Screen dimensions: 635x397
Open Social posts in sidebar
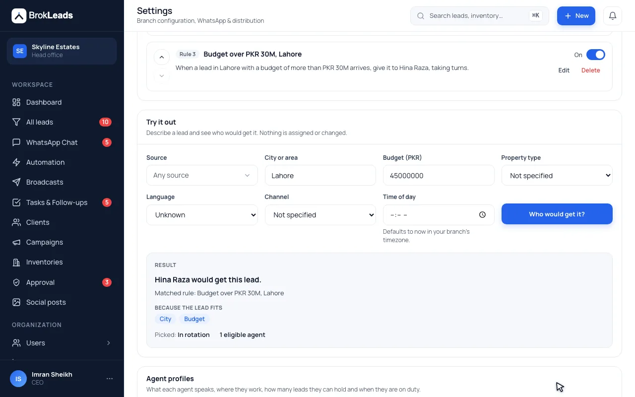[62, 302]
